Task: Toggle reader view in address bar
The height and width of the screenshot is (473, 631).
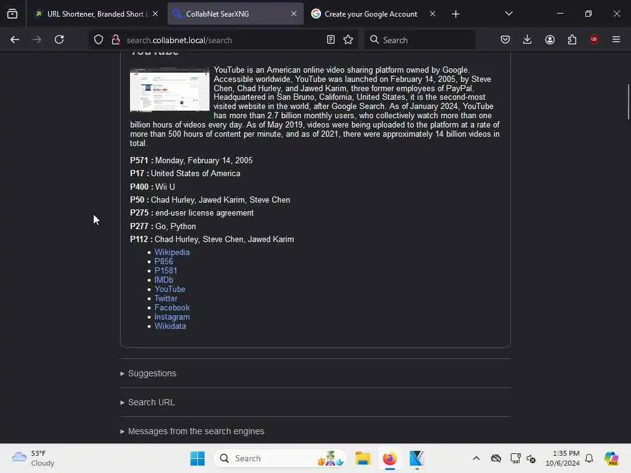Action: coord(330,39)
